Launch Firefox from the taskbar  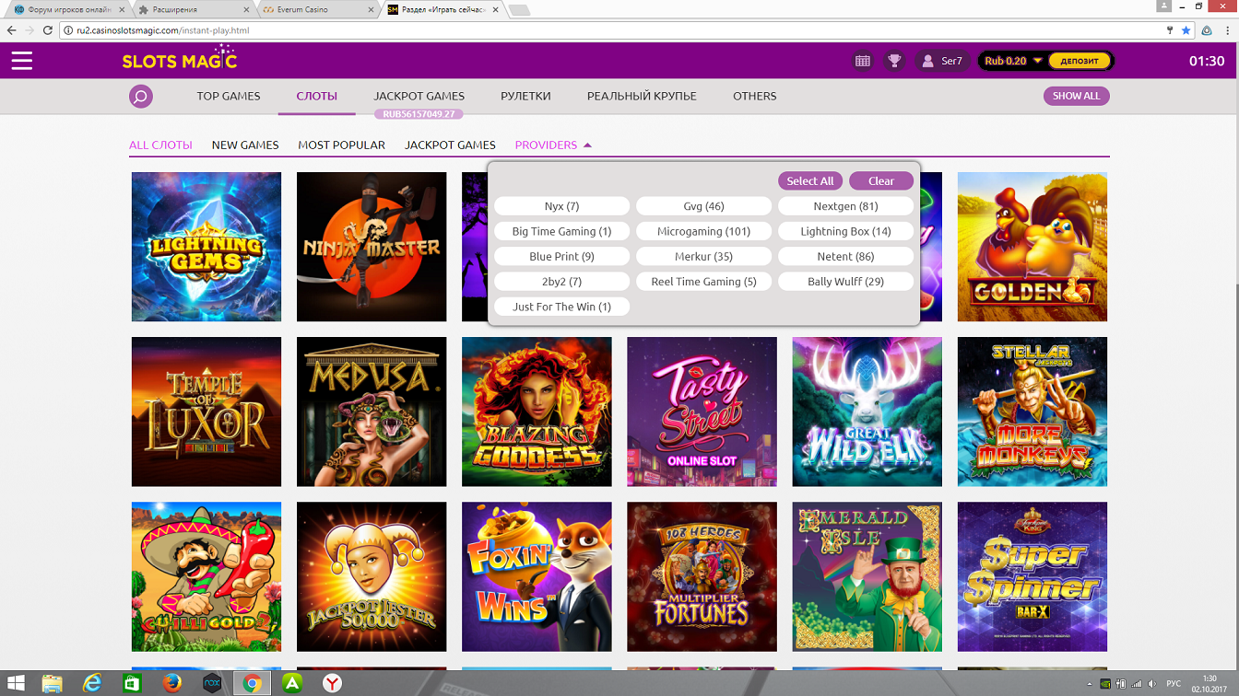coord(172,683)
